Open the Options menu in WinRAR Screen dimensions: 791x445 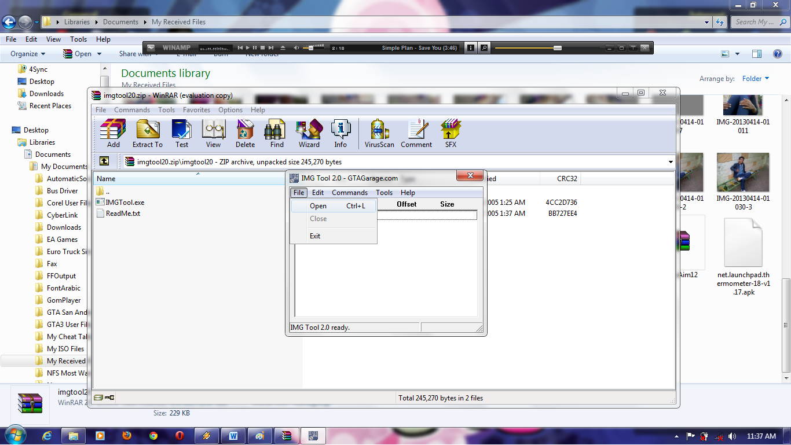click(230, 110)
